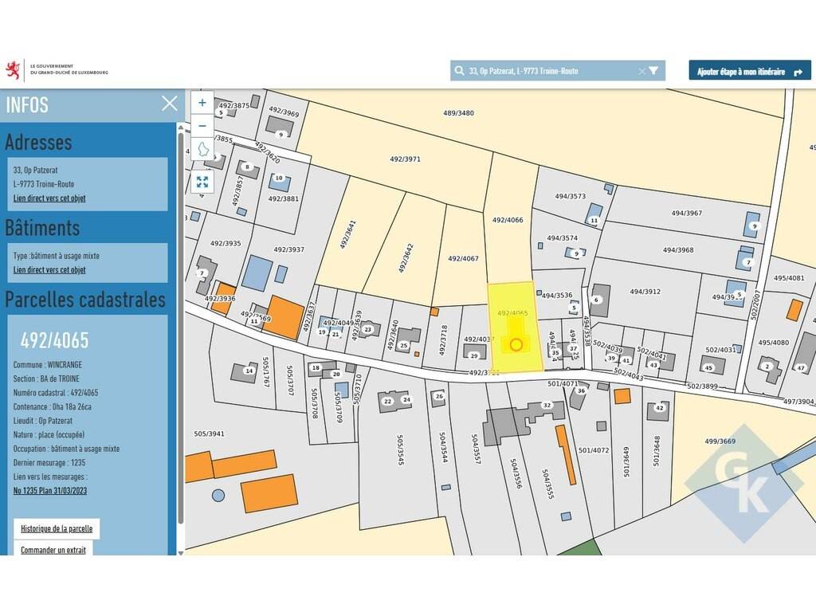Add step to my itinerary
The image size is (816, 612).
point(749,71)
